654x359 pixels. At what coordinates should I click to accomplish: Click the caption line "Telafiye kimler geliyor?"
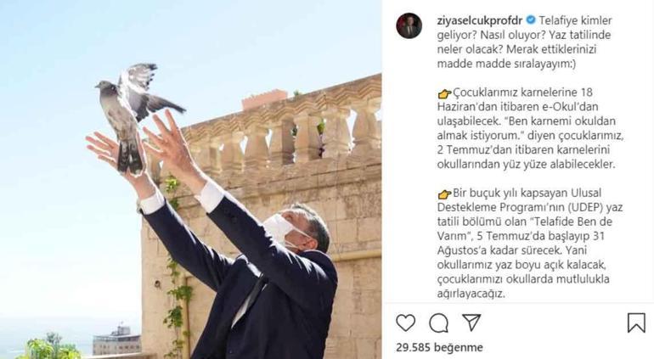[524, 27]
